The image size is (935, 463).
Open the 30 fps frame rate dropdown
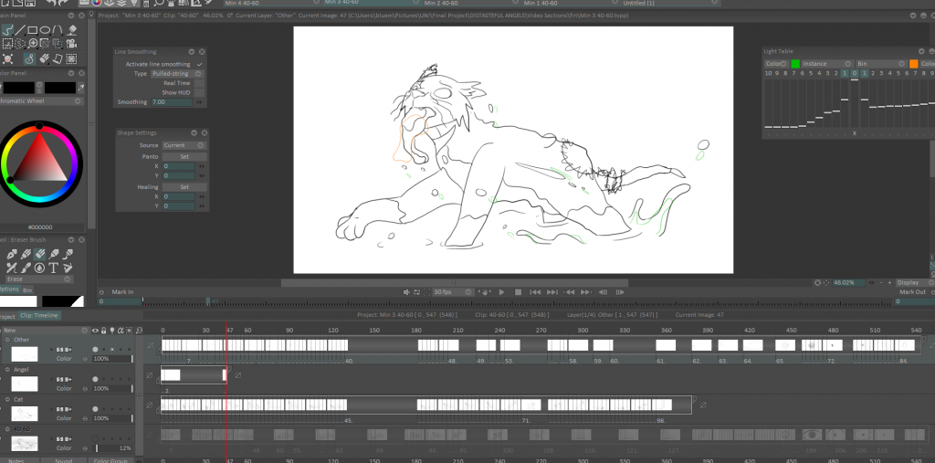click(453, 292)
